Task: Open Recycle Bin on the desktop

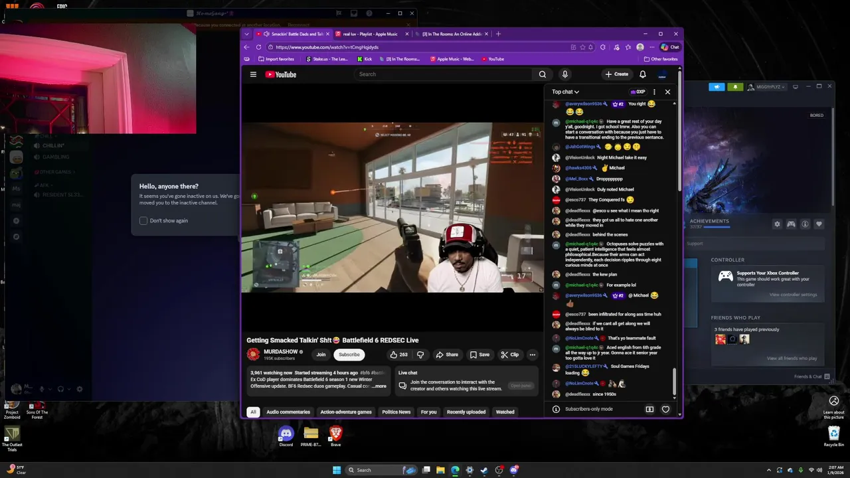Action: pos(834,436)
